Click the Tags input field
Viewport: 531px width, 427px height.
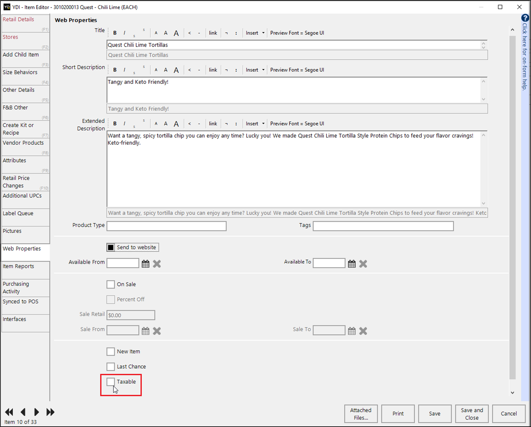tap(383, 226)
